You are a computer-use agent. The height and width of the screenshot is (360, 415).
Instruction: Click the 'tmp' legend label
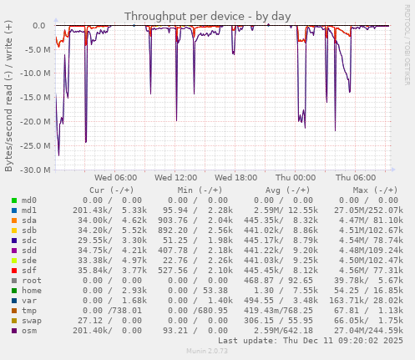pos(29,311)
